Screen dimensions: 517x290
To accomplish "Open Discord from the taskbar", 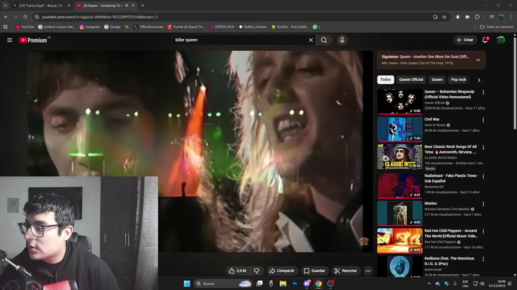I will coord(307,284).
